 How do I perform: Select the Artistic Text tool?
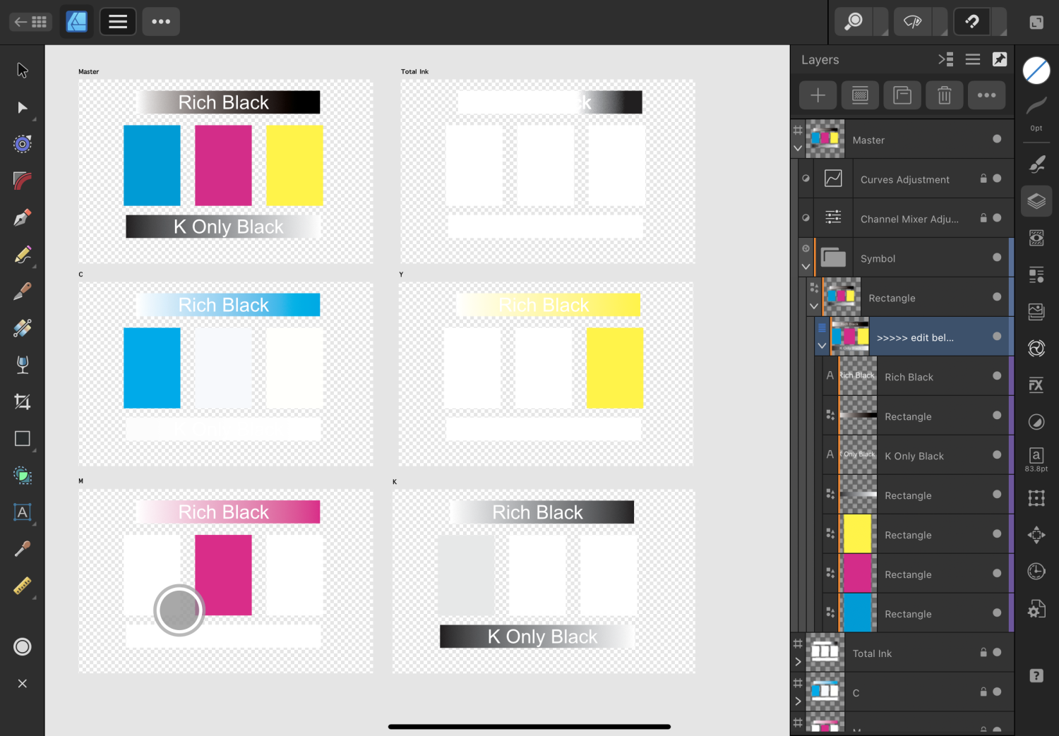click(x=22, y=512)
